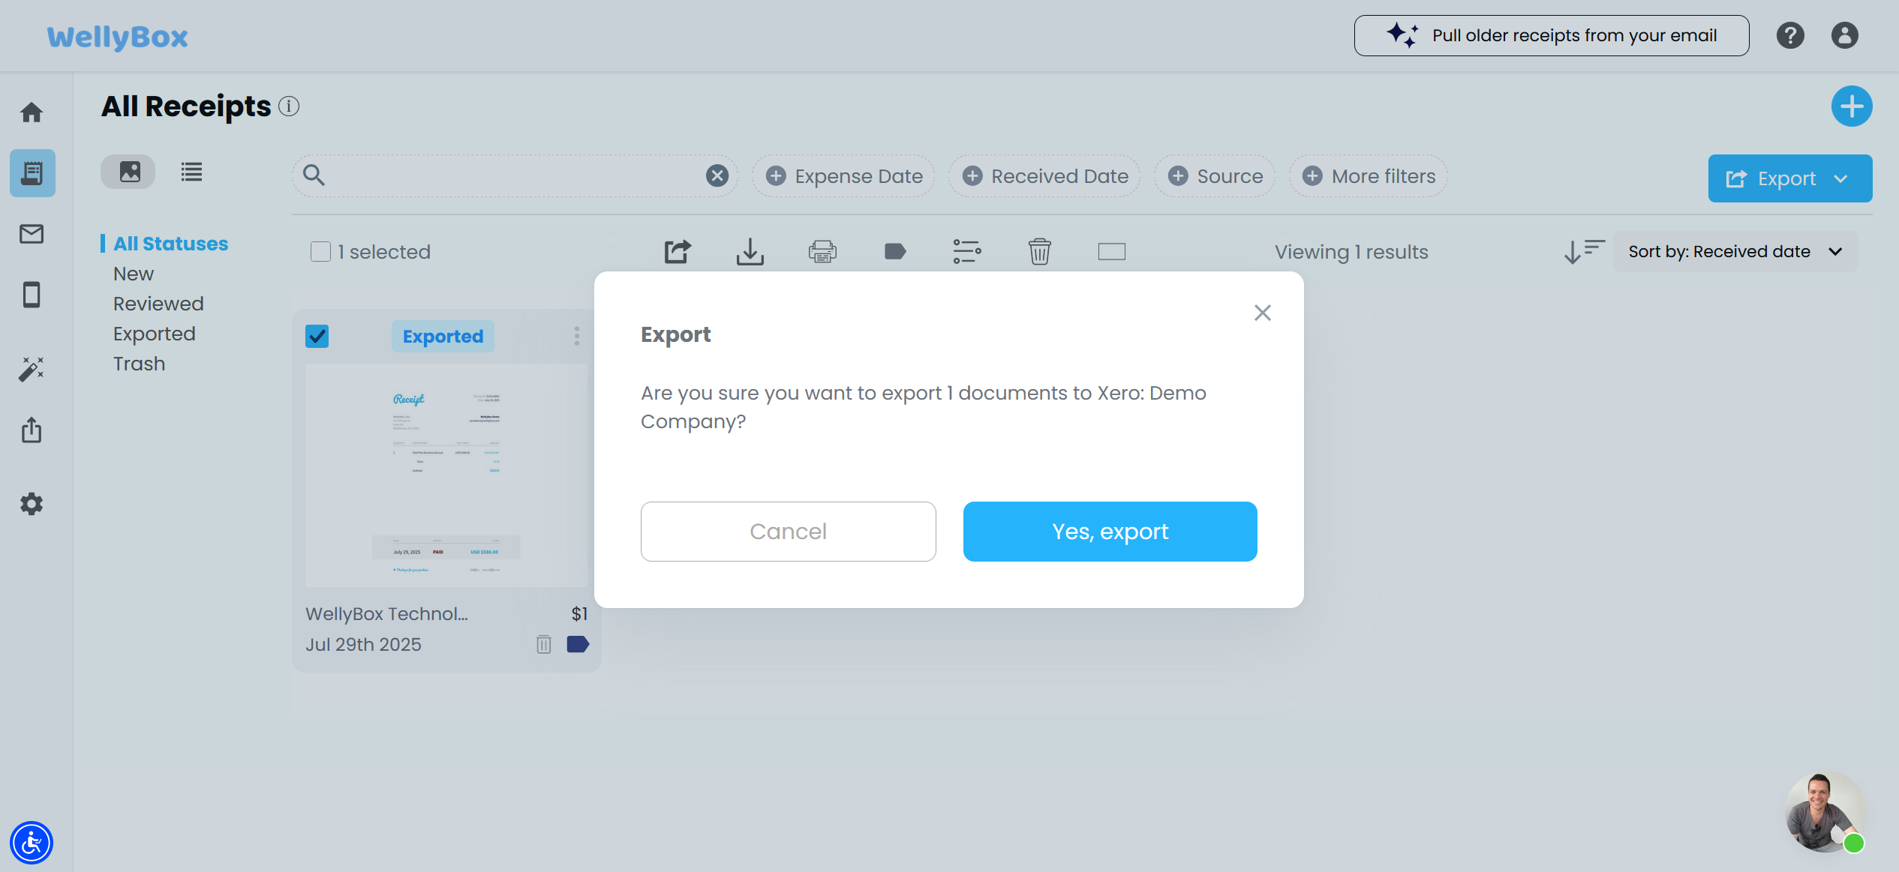The image size is (1899, 872).
Task: Select the Trash status filter
Action: (x=139, y=364)
